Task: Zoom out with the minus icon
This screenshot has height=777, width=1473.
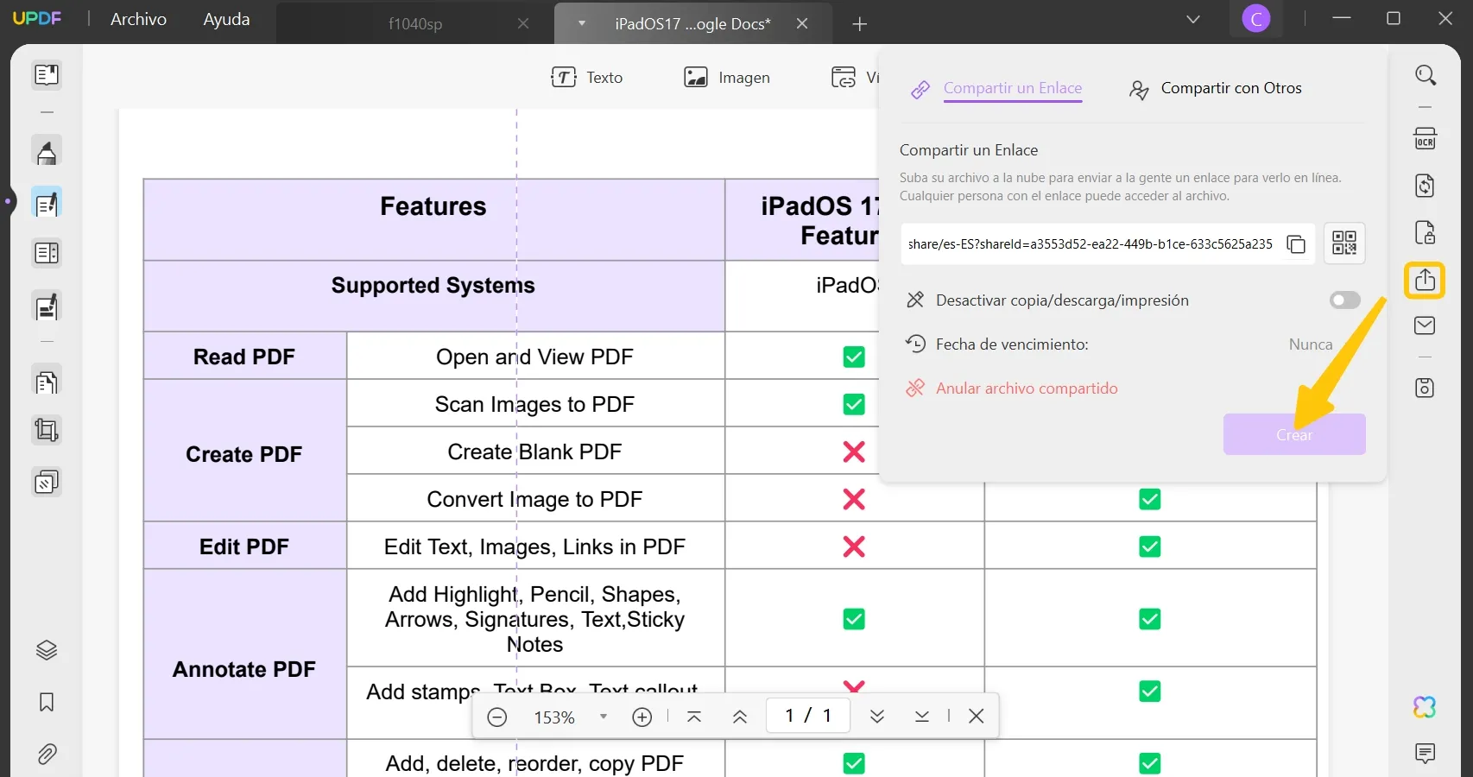Action: (x=497, y=717)
